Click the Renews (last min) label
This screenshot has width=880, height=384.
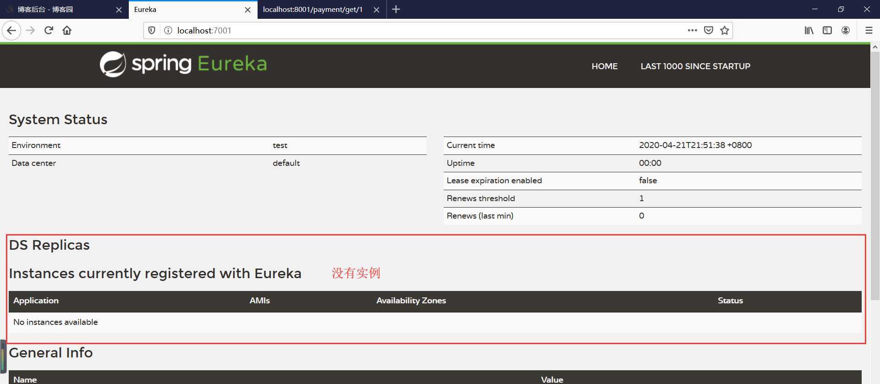[480, 216]
